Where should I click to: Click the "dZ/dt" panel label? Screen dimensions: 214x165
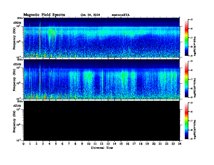[x=17, y=106]
